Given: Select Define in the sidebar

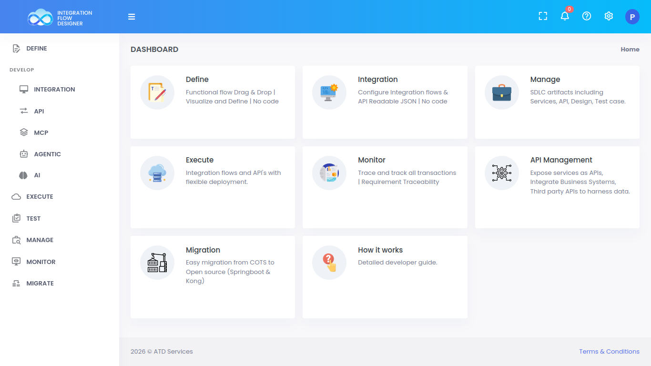Looking at the screenshot, I should 37,49.
